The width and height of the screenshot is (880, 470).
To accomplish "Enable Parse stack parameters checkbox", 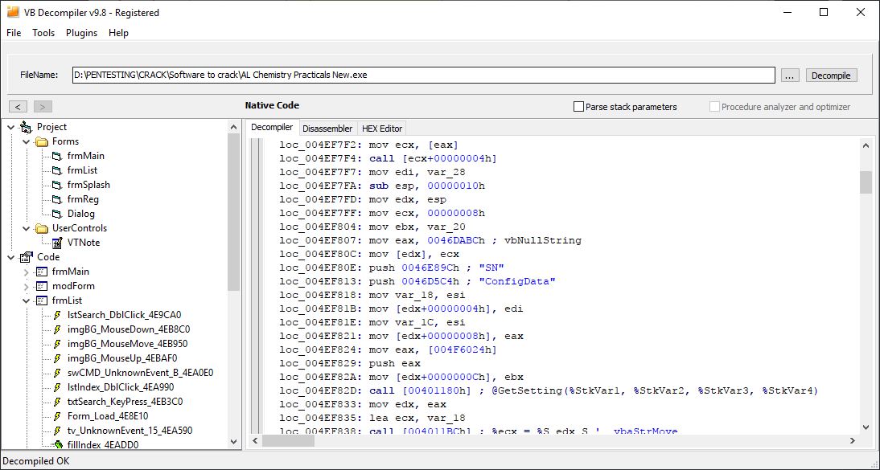I will [578, 107].
